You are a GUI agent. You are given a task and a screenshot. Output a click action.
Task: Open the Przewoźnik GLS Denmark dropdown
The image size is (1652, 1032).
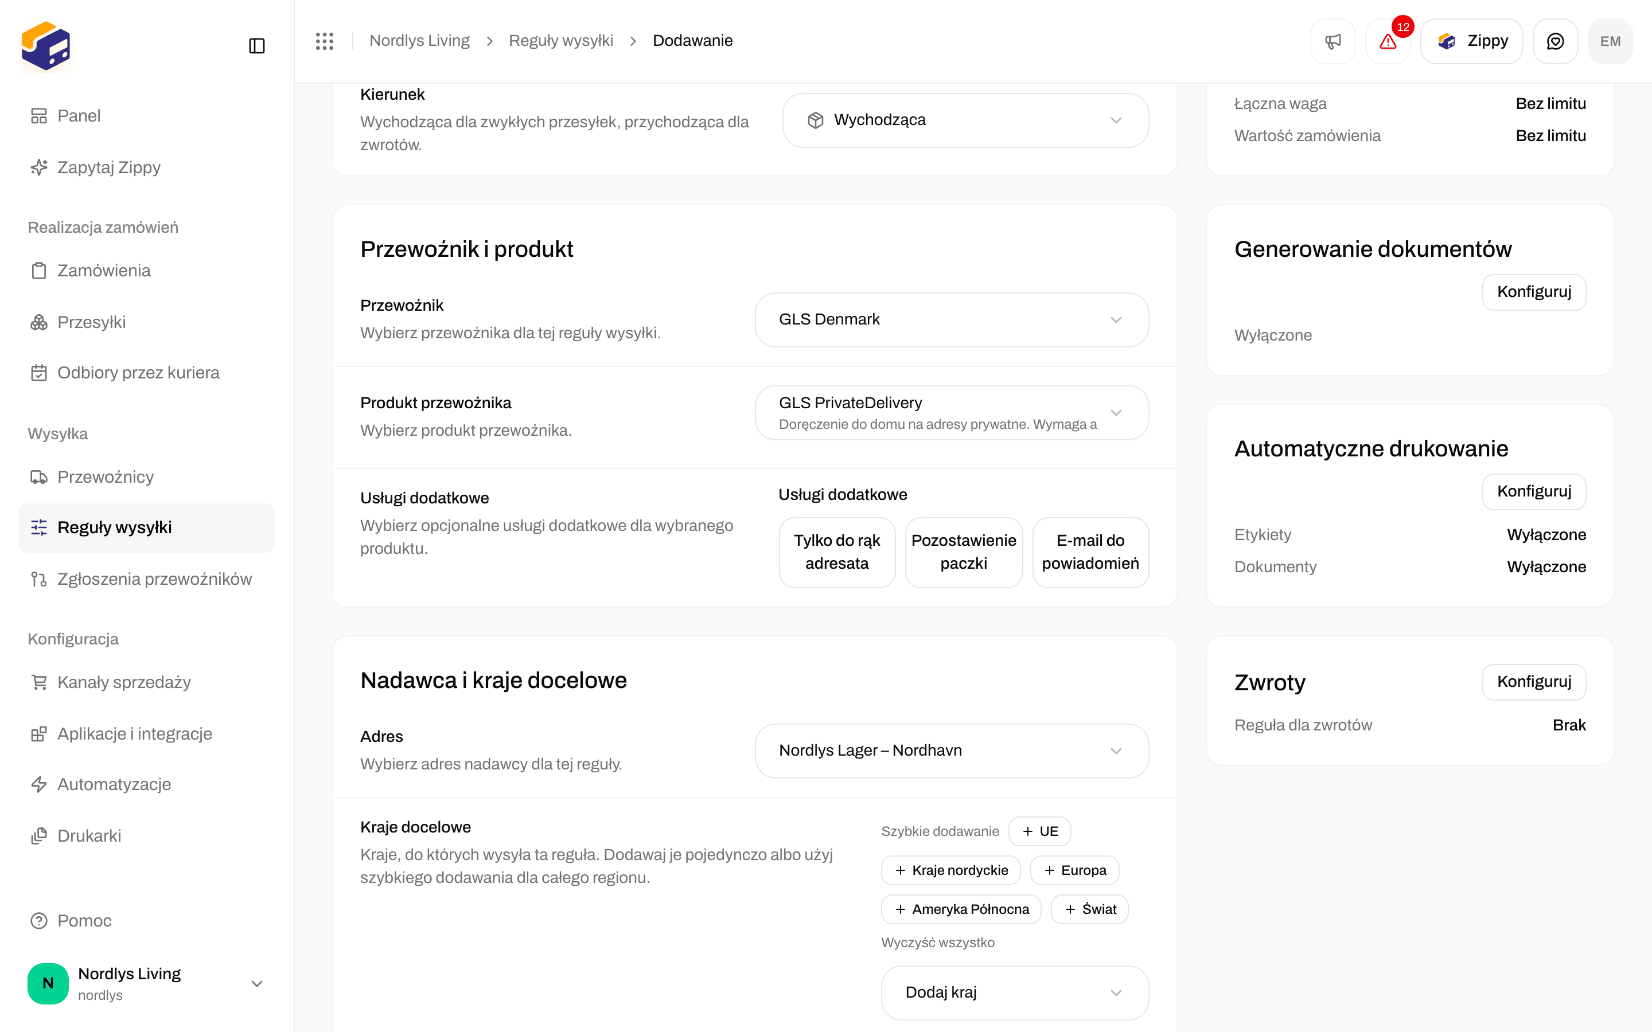pos(952,319)
